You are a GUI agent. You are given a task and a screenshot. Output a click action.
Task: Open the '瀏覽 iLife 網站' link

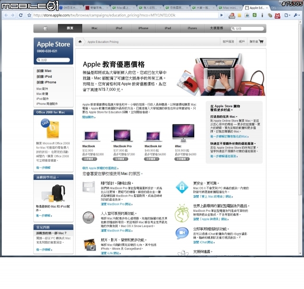tap(111, 253)
